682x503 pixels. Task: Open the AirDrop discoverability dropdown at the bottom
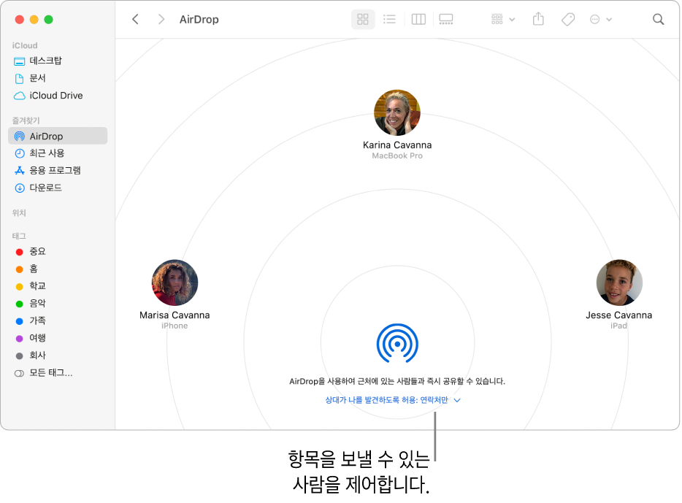click(393, 400)
